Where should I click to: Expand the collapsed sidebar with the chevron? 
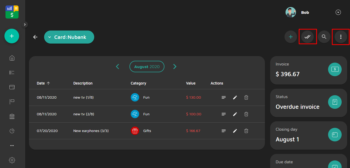[25, 25]
